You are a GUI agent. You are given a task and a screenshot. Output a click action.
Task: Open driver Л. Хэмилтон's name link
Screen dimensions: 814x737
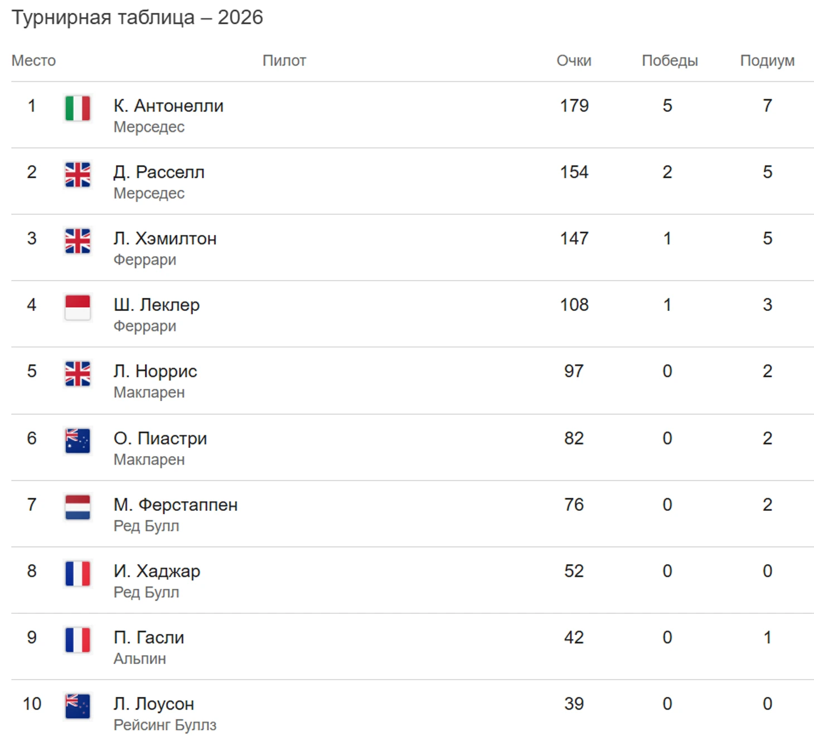(x=165, y=238)
